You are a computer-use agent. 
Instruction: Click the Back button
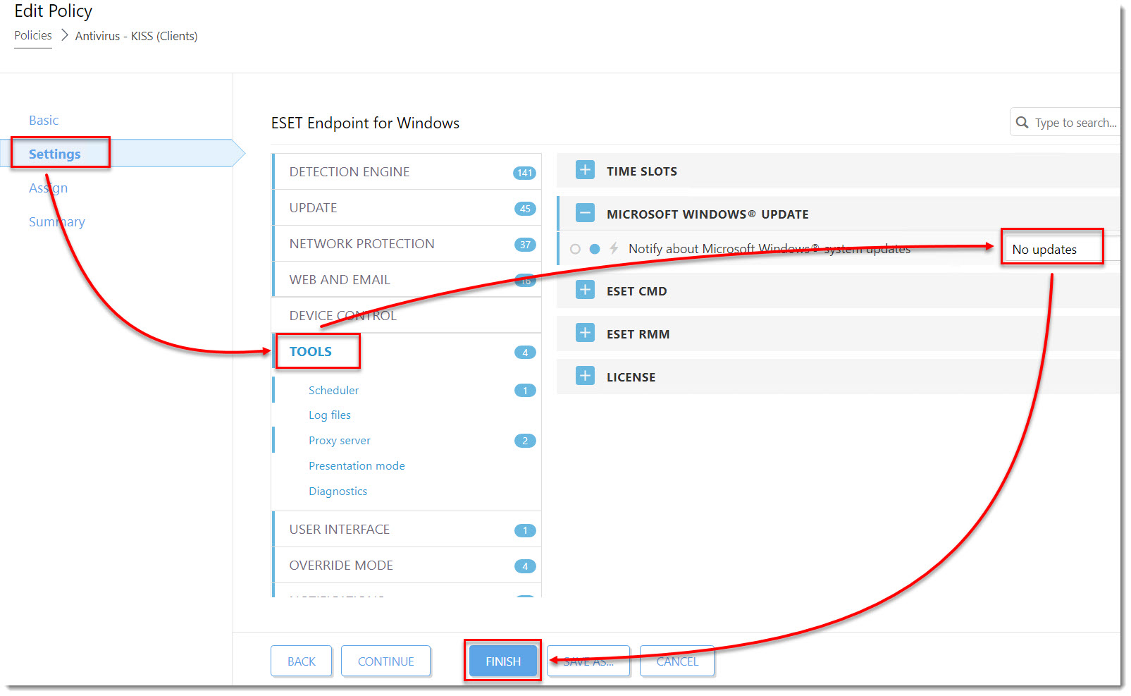pyautogui.click(x=302, y=661)
